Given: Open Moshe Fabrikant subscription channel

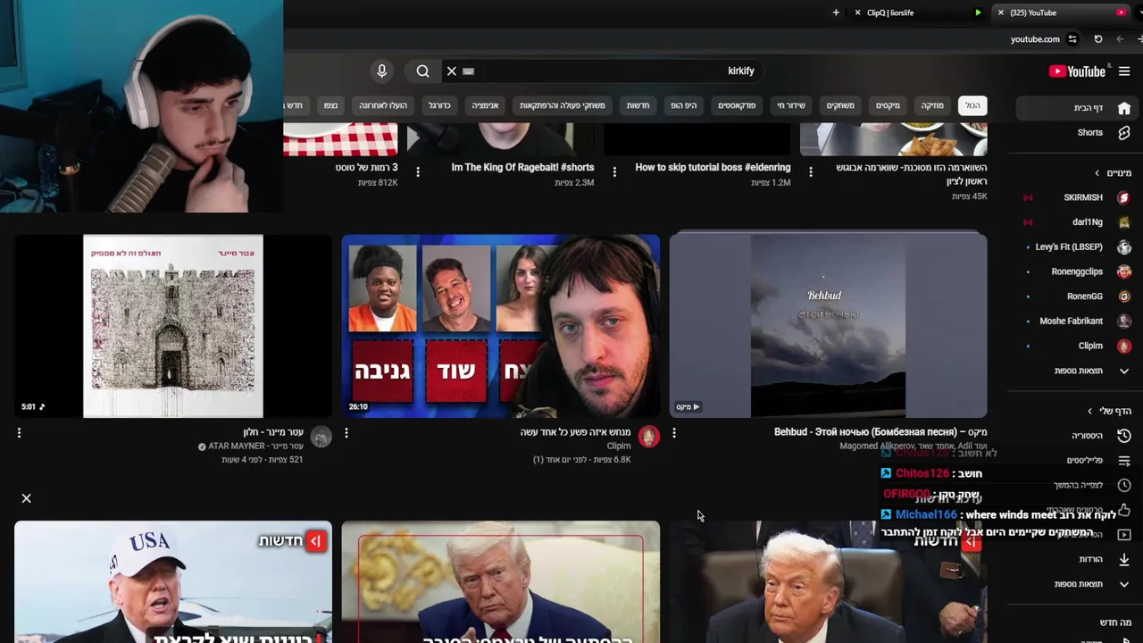Looking at the screenshot, I should point(1079,321).
